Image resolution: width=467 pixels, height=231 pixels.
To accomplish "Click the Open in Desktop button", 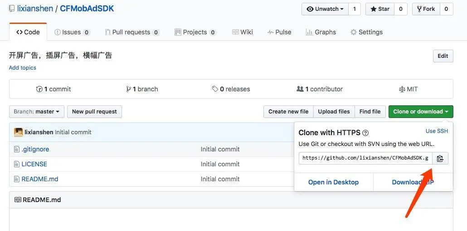I will point(333,182).
